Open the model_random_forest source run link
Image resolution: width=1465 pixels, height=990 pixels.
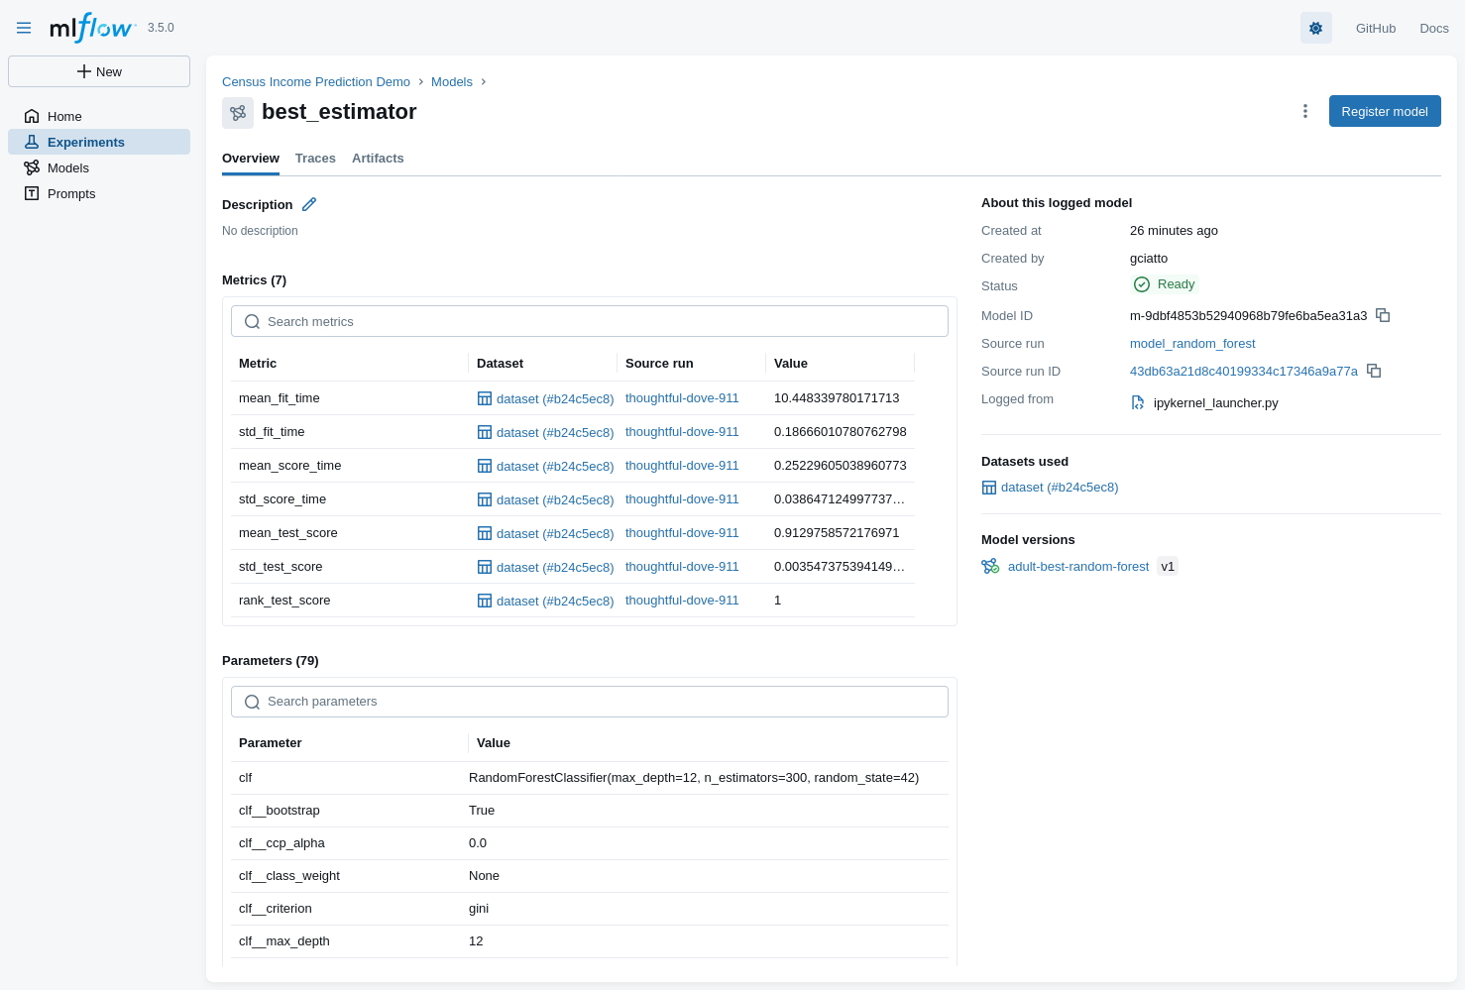click(1192, 344)
